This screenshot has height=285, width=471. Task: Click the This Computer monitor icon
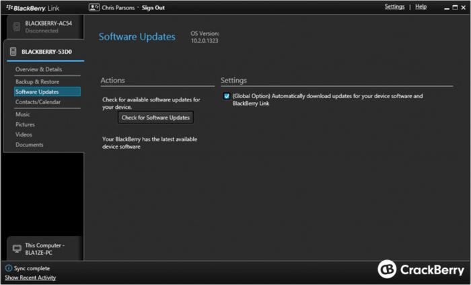click(17, 249)
